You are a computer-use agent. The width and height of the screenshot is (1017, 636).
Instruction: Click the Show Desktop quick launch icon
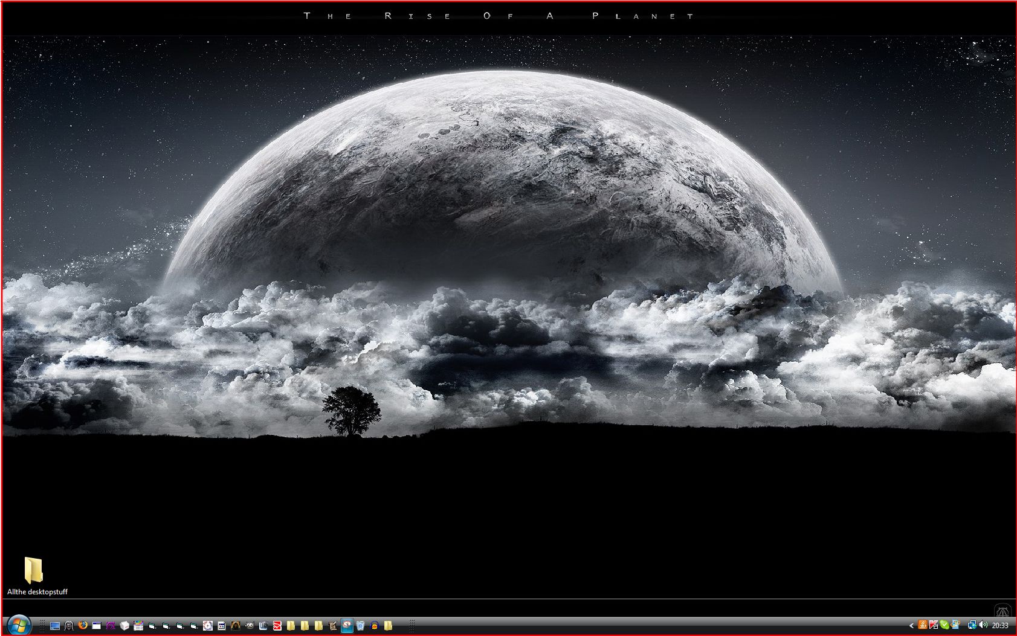[55, 626]
